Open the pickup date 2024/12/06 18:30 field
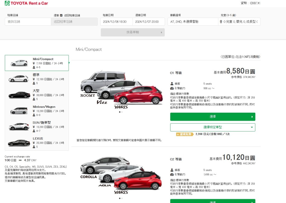The image size is (286, 203). (116, 22)
